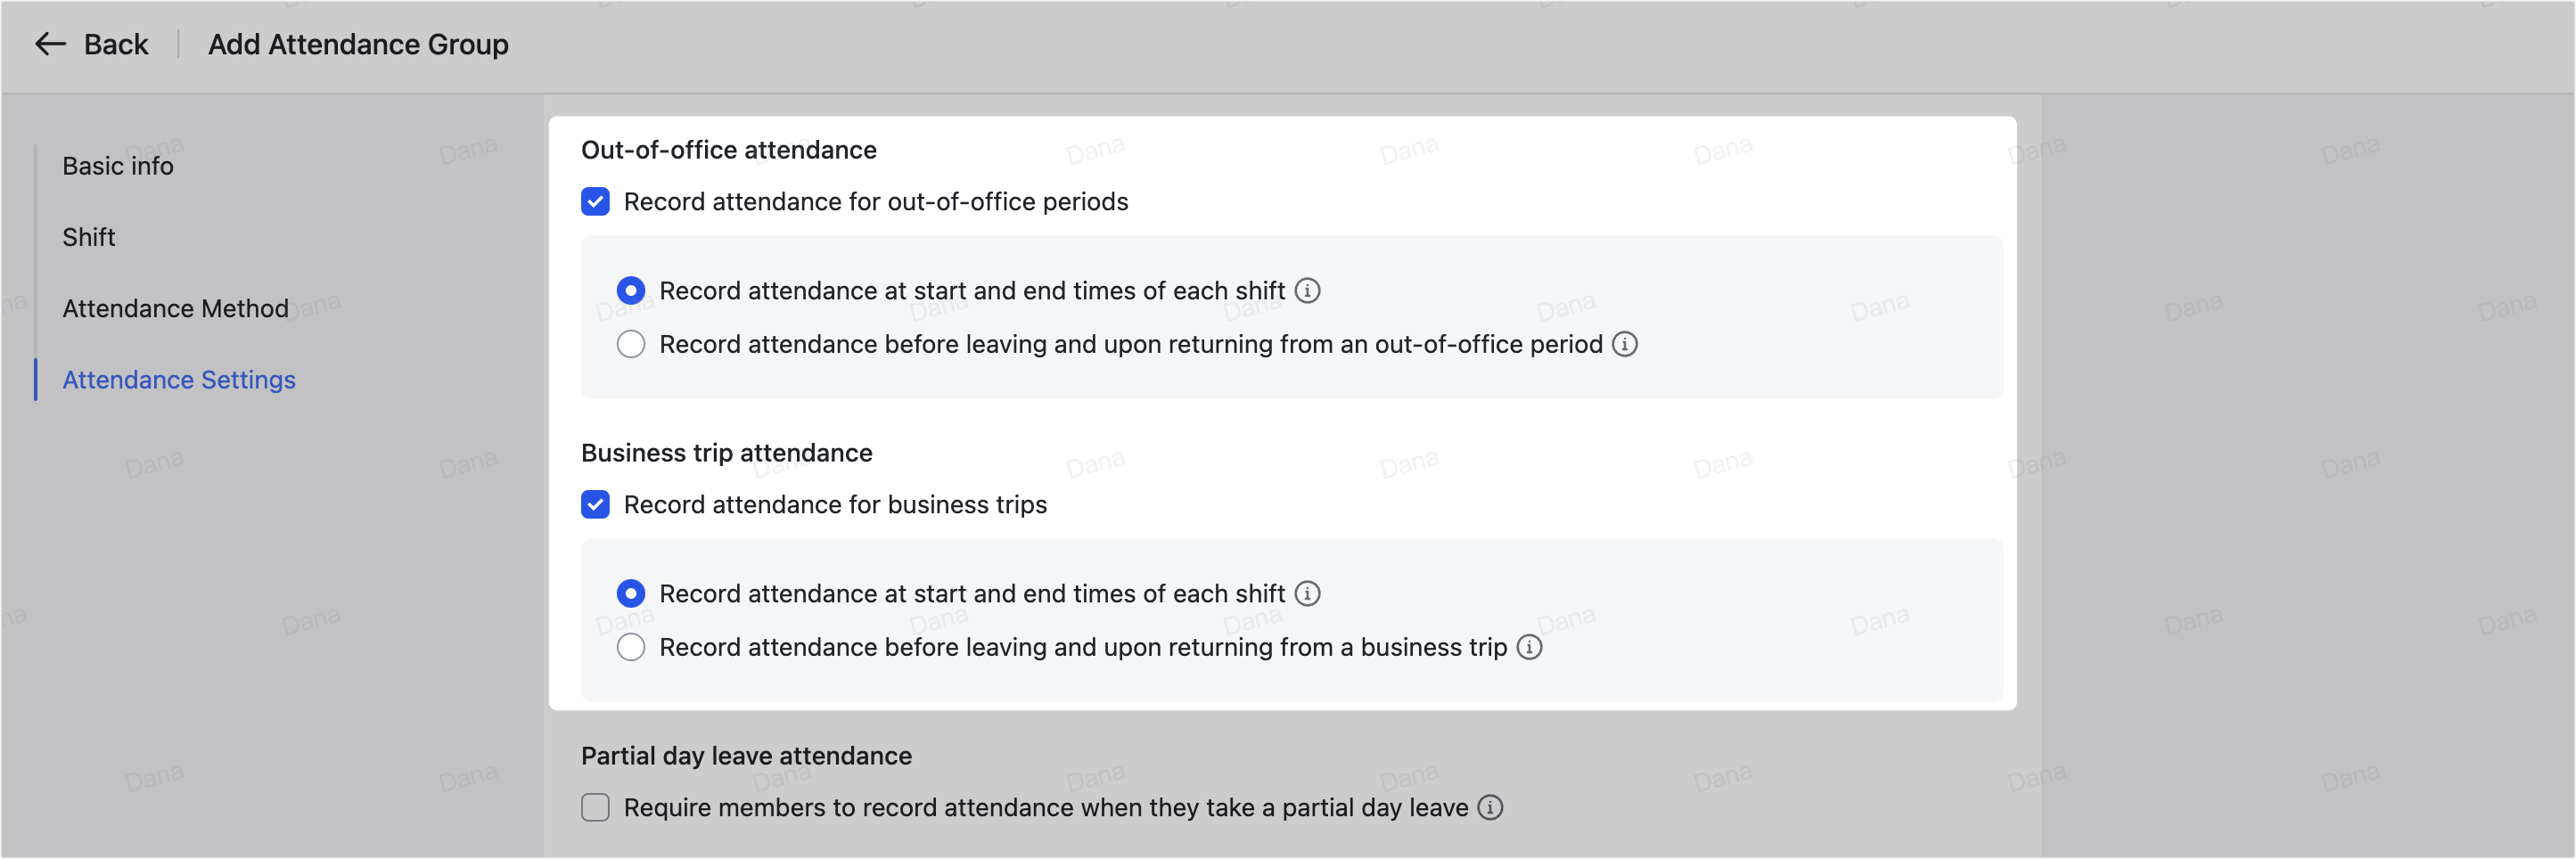The image size is (2576, 859).
Task: Click the Back button
Action: point(116,44)
